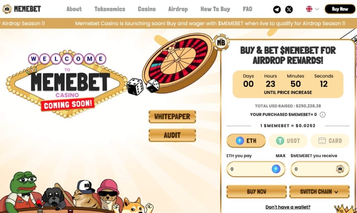Screen dimensions: 357x213
Task: Select ETH as payment method
Action: [246, 141]
